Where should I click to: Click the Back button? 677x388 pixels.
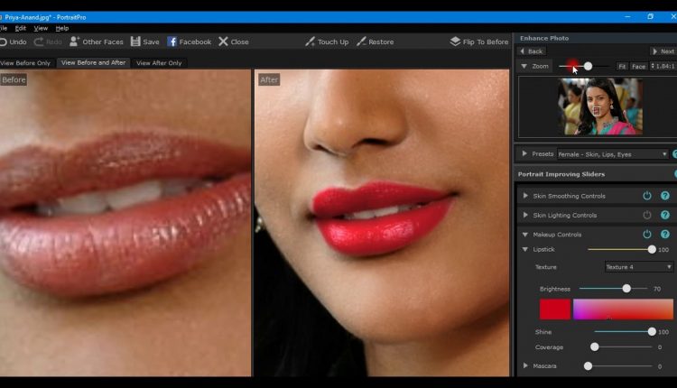(532, 51)
